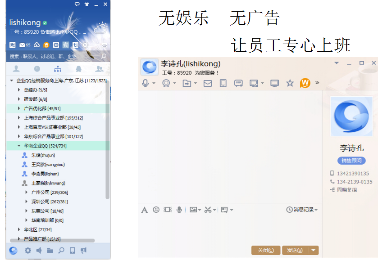Click the create discussion chat-bubble toolbar icon
Screen dimensions: 378x260
[238, 83]
